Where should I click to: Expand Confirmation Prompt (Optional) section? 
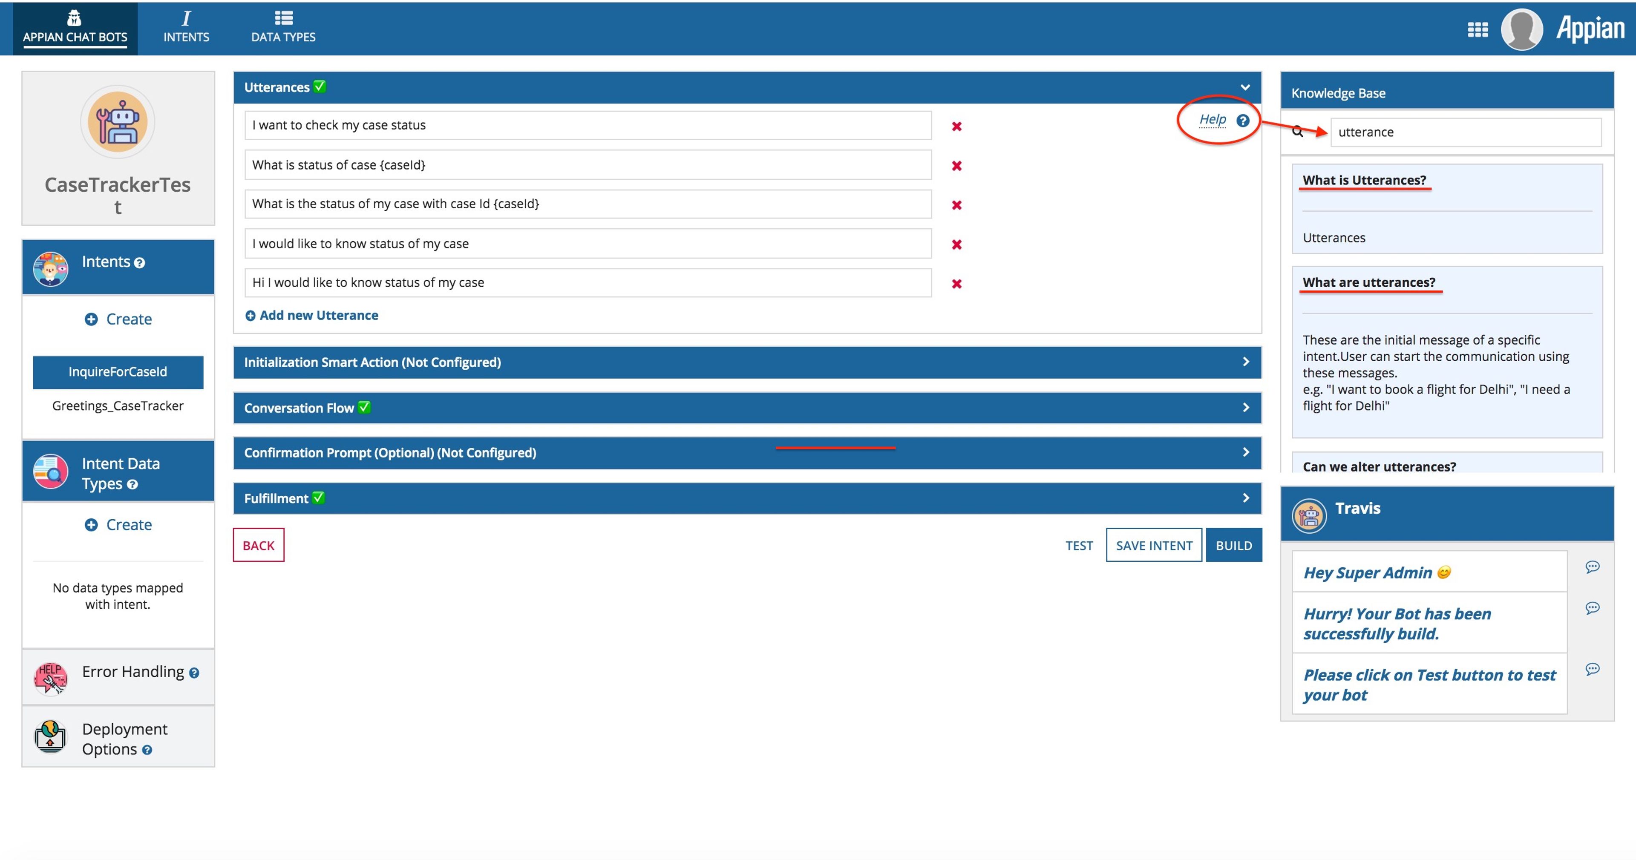[x=747, y=453]
